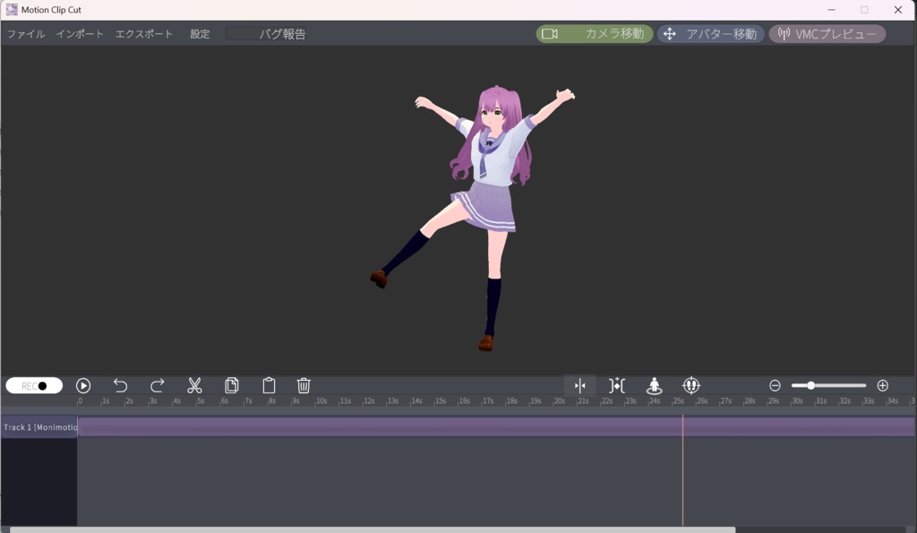917x533 pixels.
Task: Copy the selected clip
Action: pos(231,385)
